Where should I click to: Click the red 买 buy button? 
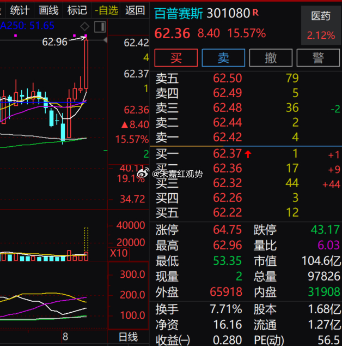176,58
